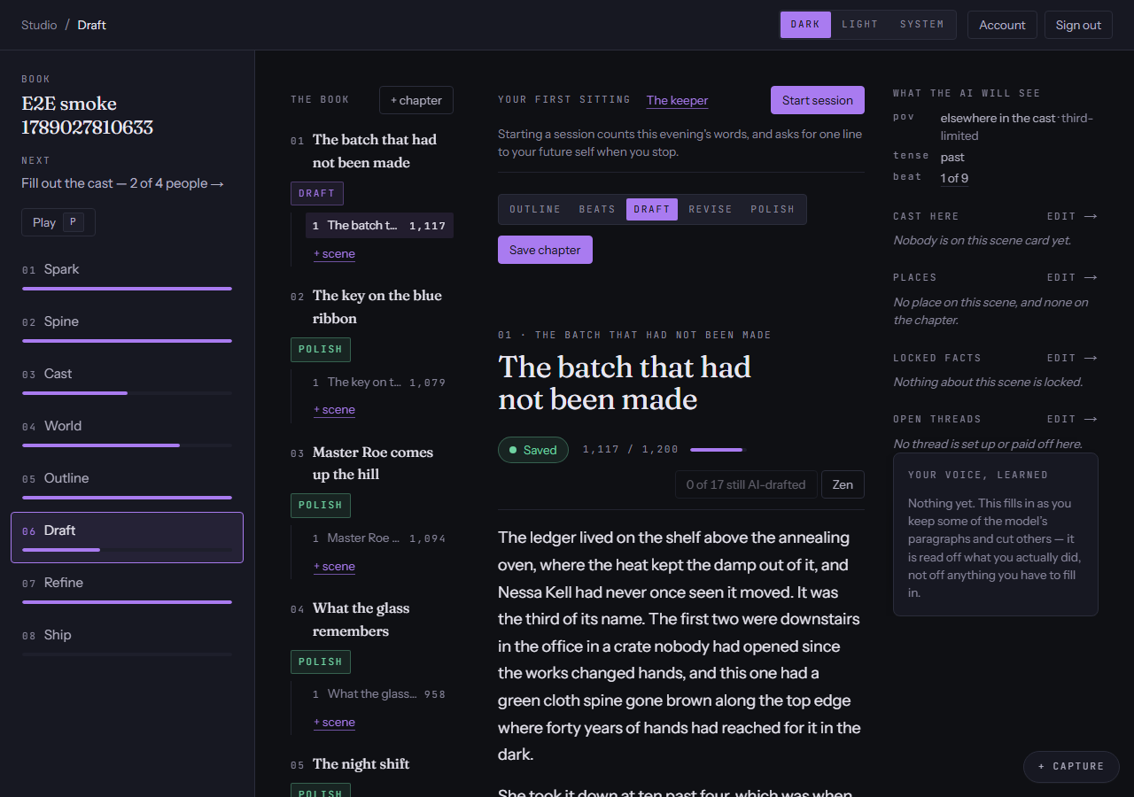
Task: Click Save chapter
Action: [545, 250]
